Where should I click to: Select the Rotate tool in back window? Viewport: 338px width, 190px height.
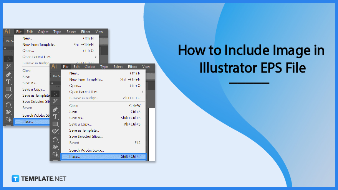(8, 105)
